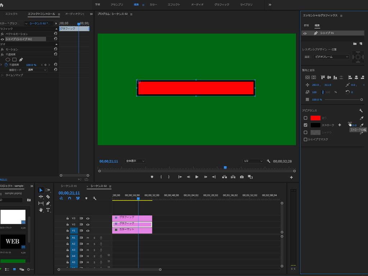Open the ビデオフレーム pin-to dropdown

[331, 57]
